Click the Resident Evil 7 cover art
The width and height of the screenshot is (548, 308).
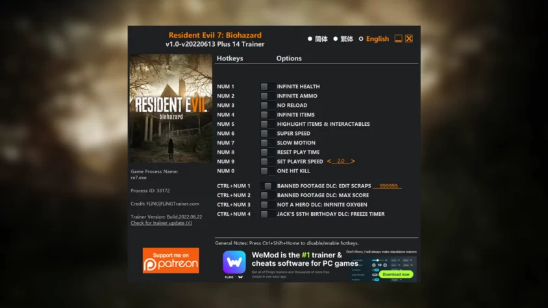point(171,108)
